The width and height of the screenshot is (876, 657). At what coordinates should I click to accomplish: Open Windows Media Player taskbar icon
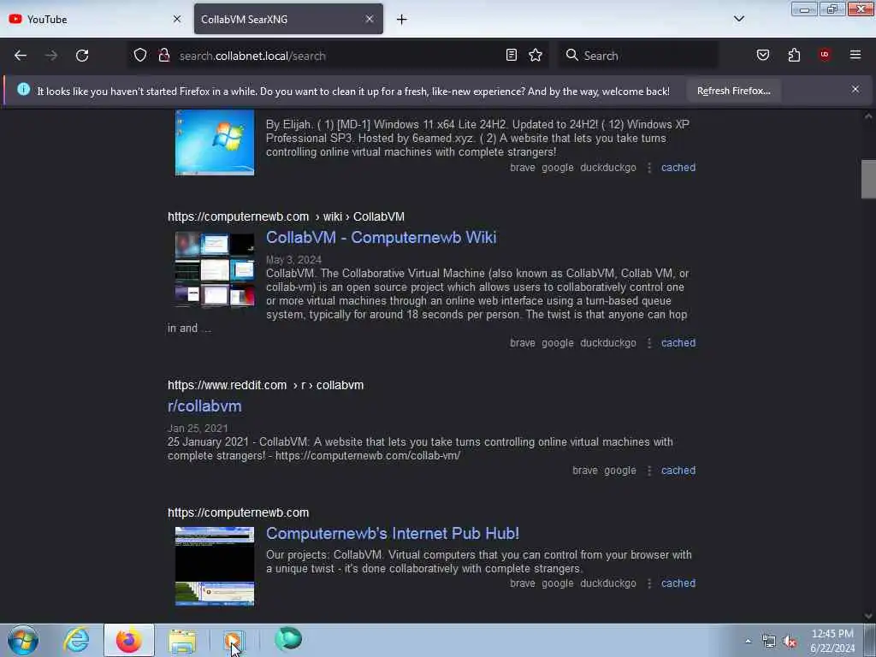tap(234, 641)
